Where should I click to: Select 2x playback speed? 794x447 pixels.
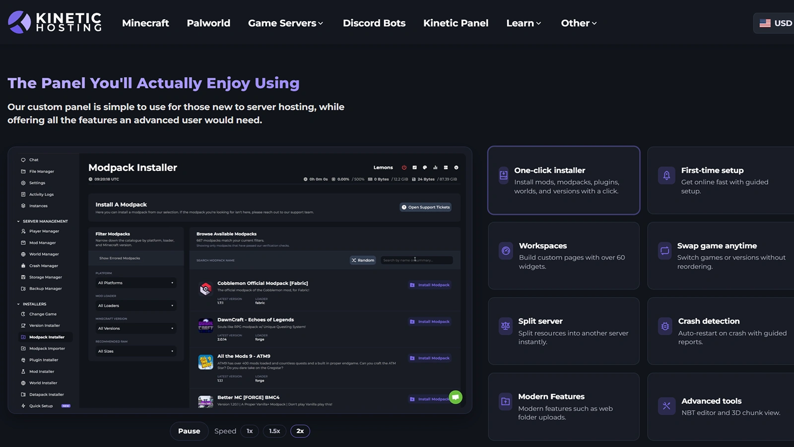pyautogui.click(x=300, y=431)
